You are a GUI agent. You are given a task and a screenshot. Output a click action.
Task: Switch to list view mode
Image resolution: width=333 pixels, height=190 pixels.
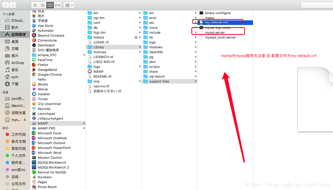42,5
